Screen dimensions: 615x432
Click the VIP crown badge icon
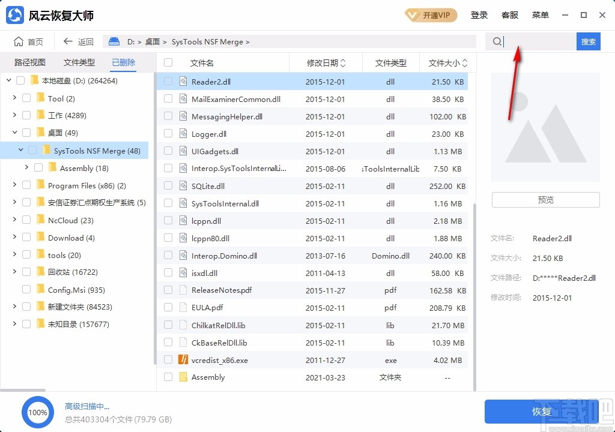pos(413,15)
